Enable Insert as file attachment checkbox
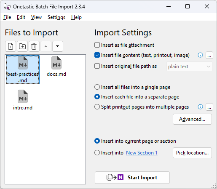 point(97,45)
